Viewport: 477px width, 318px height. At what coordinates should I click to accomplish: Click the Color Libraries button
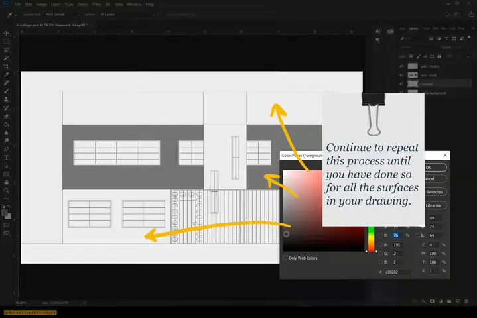(x=435, y=205)
